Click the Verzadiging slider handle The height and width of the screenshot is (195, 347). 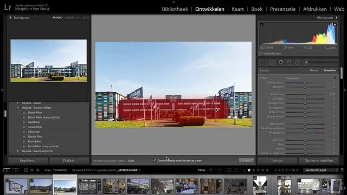click(x=305, y=133)
